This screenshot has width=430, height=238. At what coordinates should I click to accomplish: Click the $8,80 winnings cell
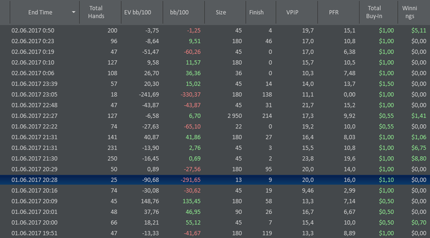(x=419, y=159)
